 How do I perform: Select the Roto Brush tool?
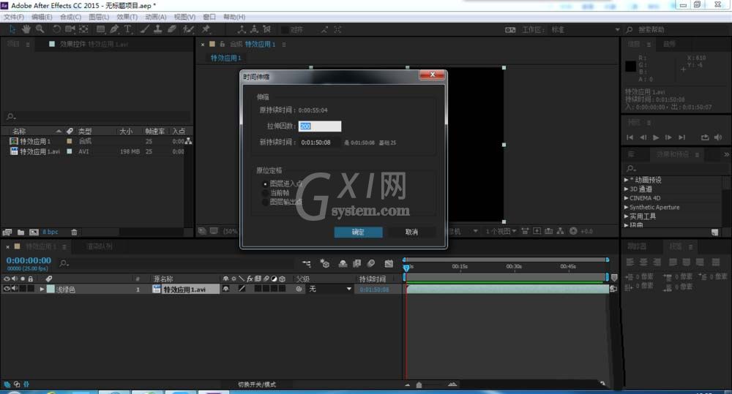(x=188, y=29)
